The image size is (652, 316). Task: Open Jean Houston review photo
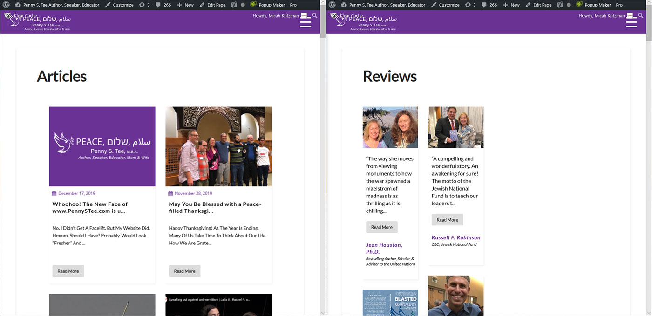pyautogui.click(x=390, y=127)
